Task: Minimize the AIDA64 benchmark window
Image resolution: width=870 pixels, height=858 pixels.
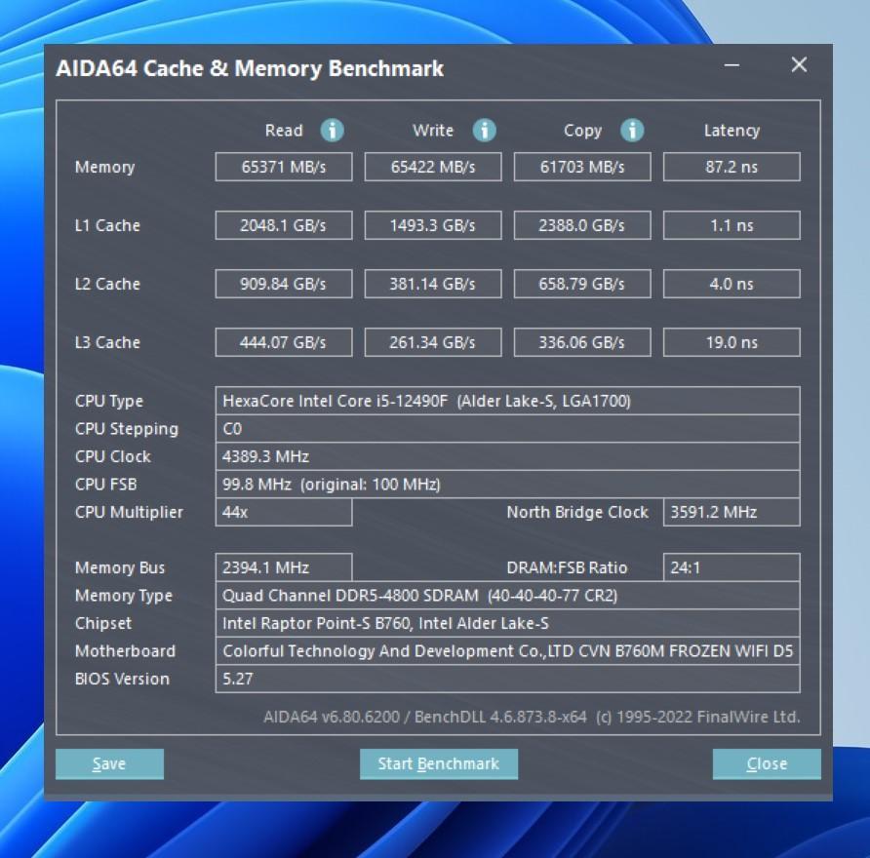Action: pyautogui.click(x=732, y=65)
